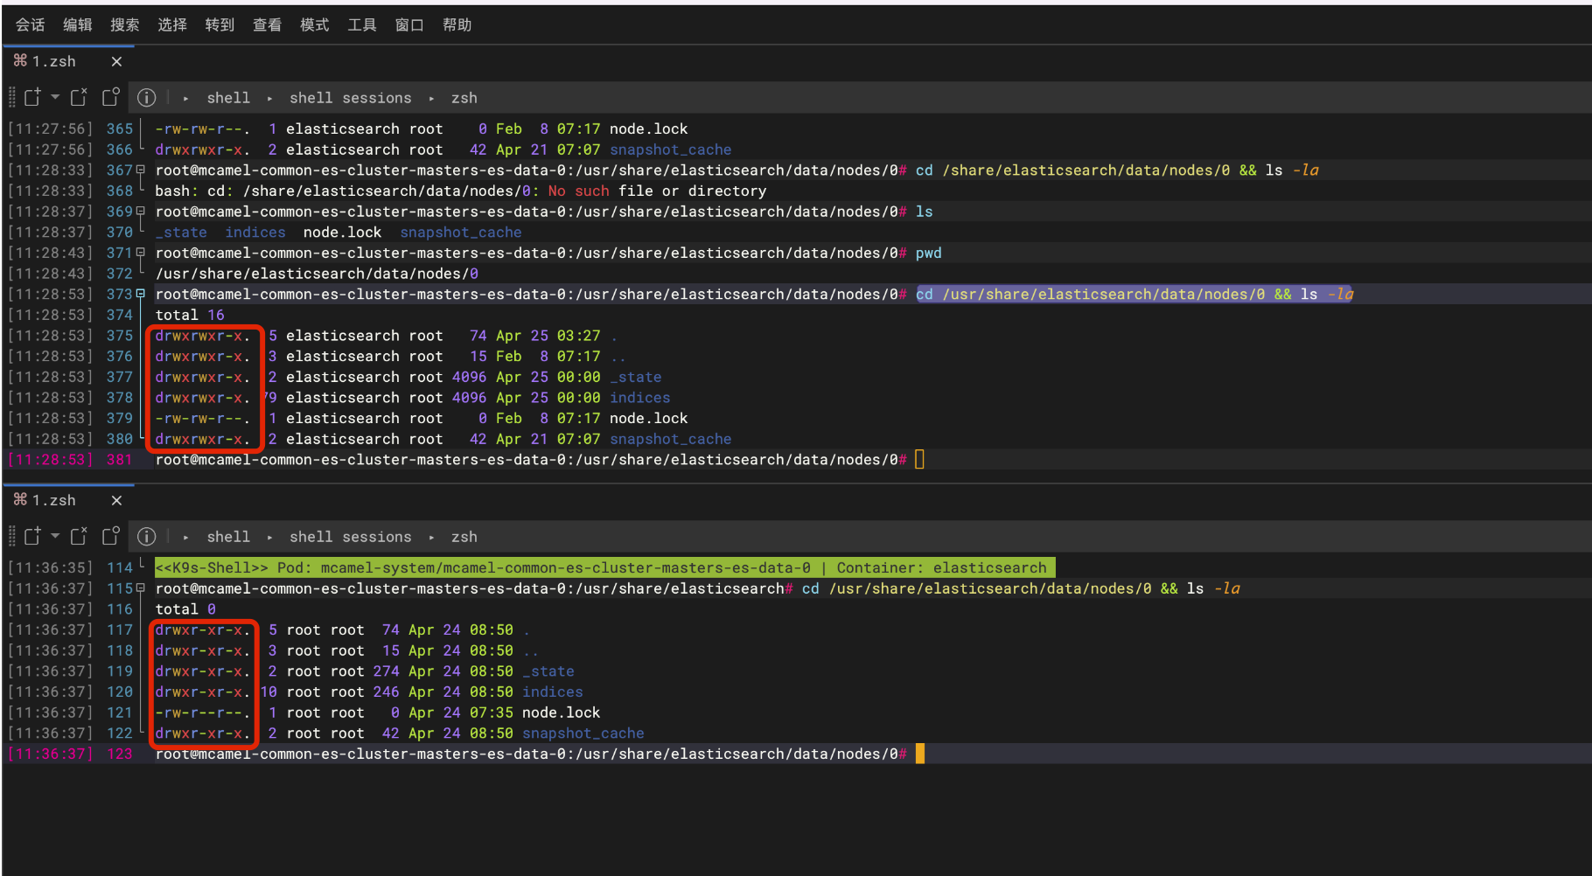Open the session info (i) icon, top panel
This screenshot has width=1592, height=876.
coord(146,97)
